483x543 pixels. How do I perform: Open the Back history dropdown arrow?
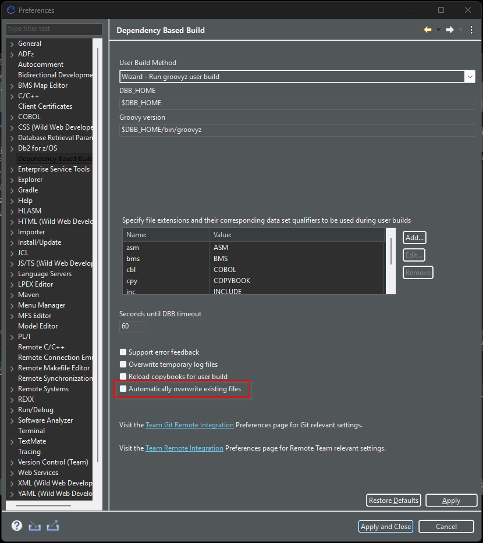pyautogui.click(x=438, y=30)
